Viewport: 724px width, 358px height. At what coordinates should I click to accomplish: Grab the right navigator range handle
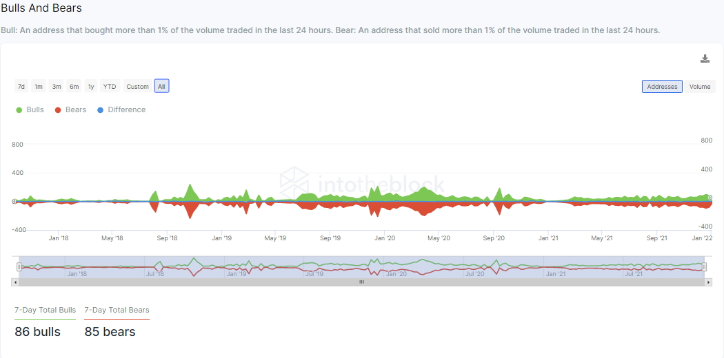click(x=704, y=266)
